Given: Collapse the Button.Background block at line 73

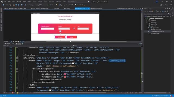Looking at the screenshot, I should tap(17, 69).
